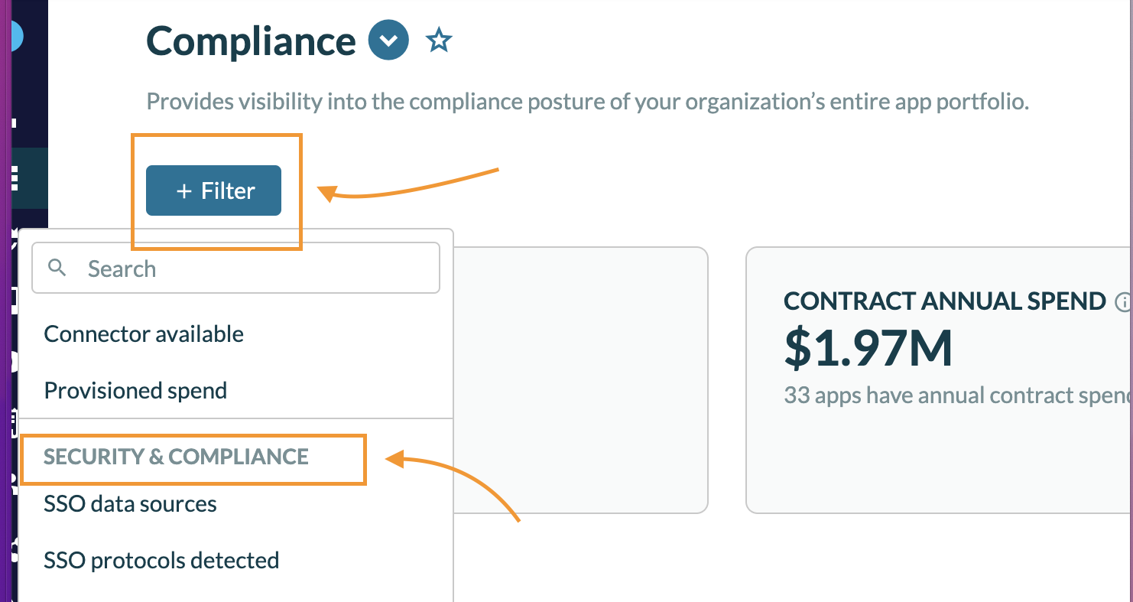Click the "33 apps have annual contract spend" text
Screen dimensions: 1133x602
pos(957,396)
